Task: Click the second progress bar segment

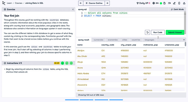Action: (x=87, y=100)
